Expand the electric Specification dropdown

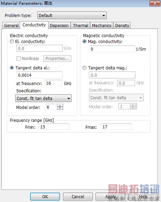pos(43,99)
